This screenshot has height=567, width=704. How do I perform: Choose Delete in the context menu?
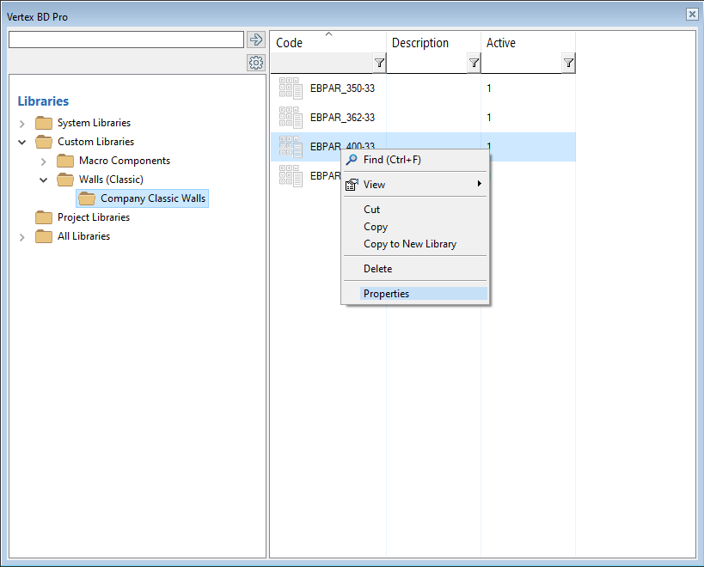(377, 269)
